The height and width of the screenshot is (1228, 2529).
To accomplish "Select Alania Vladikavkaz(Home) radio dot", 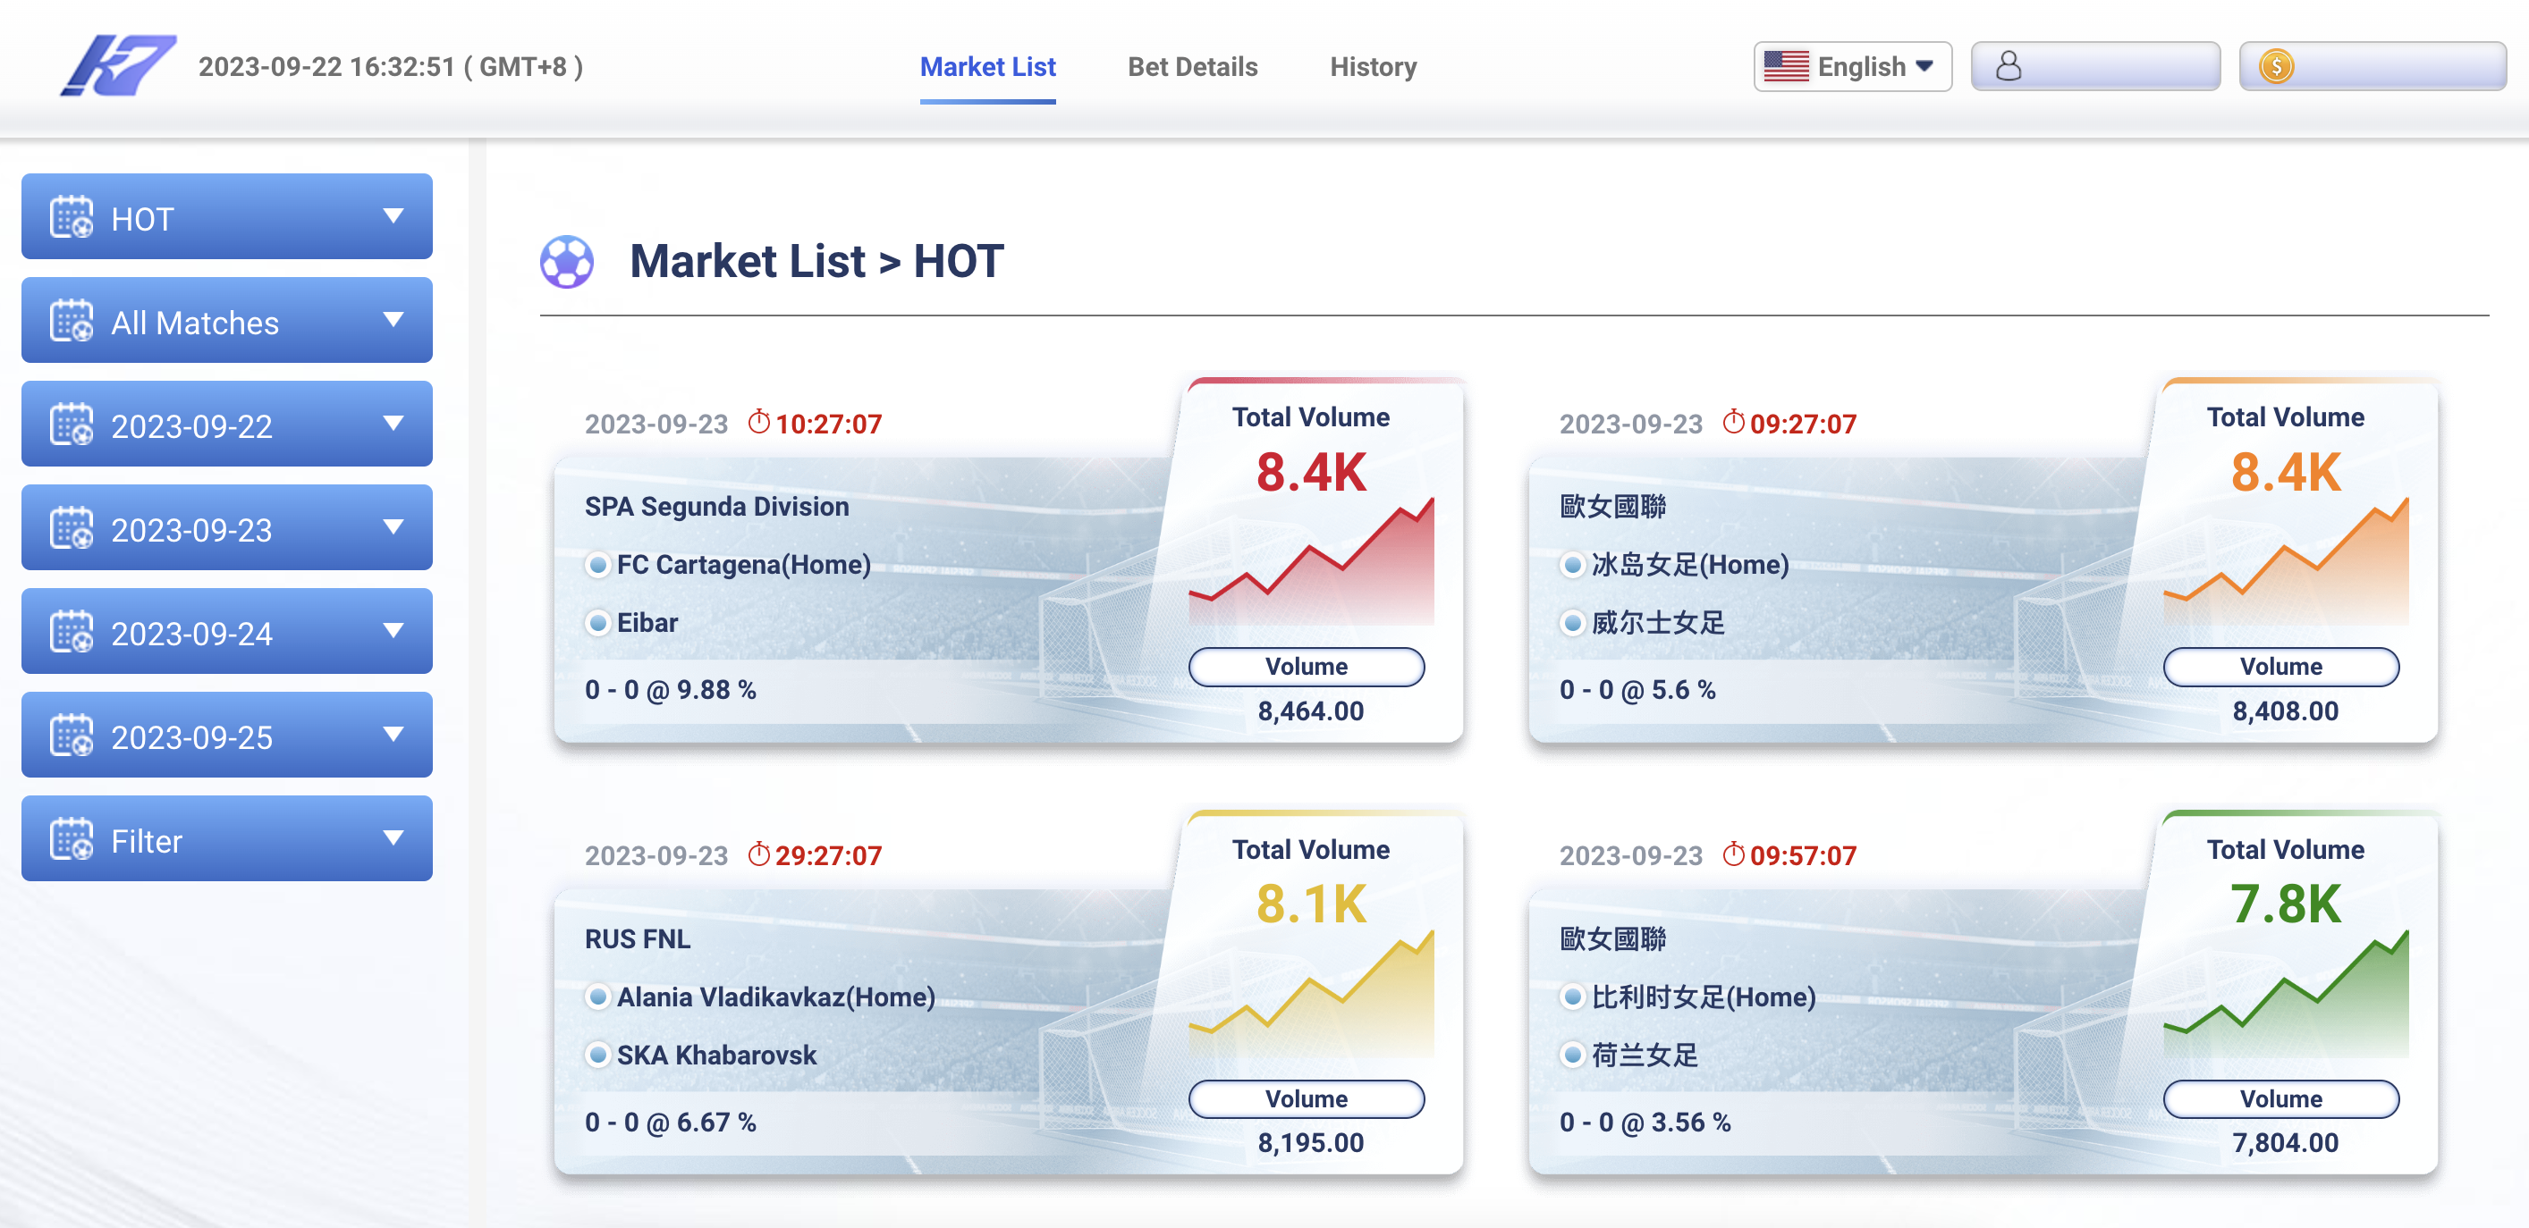I will pos(596,997).
